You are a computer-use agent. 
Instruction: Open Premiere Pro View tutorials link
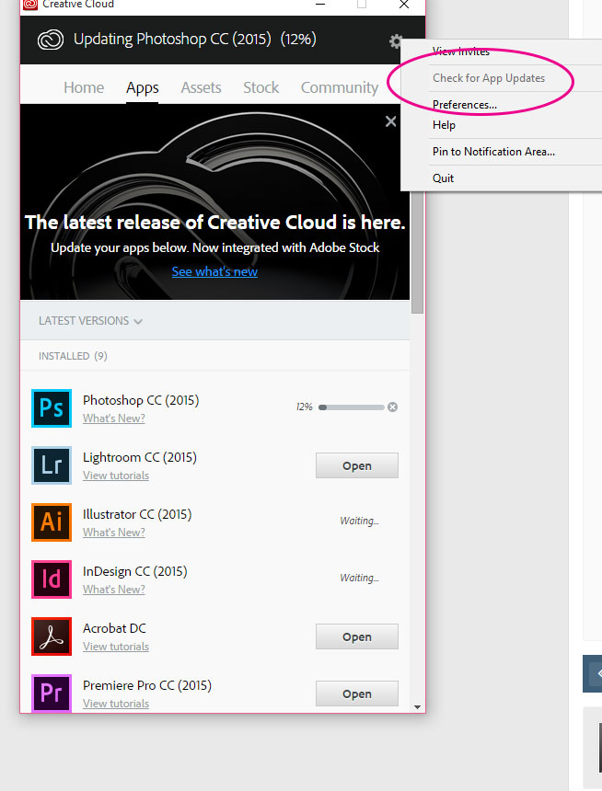point(116,704)
